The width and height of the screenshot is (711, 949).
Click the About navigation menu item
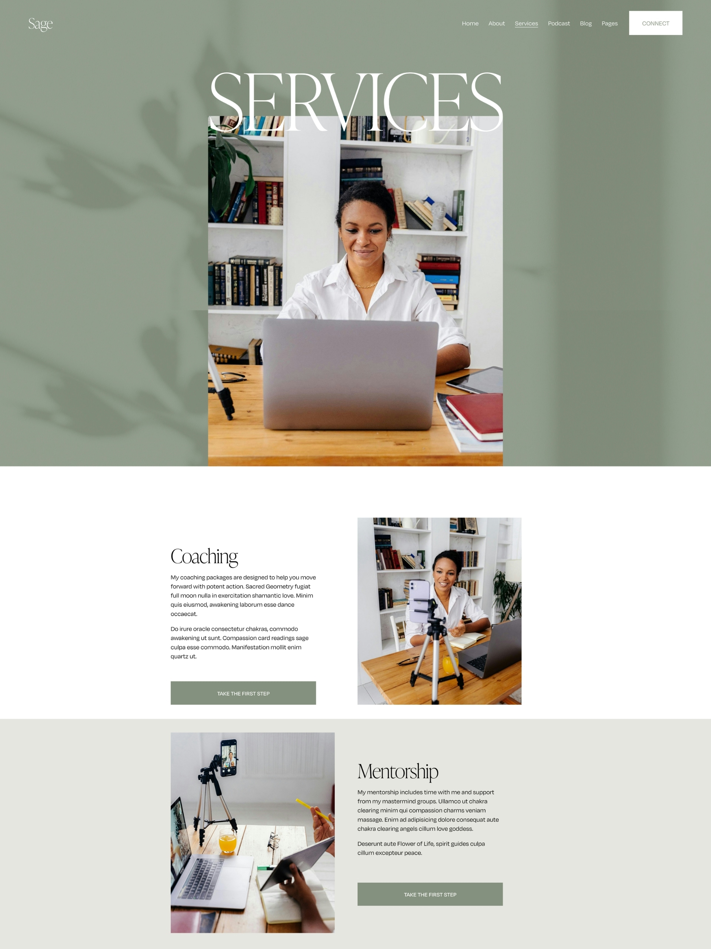click(496, 23)
